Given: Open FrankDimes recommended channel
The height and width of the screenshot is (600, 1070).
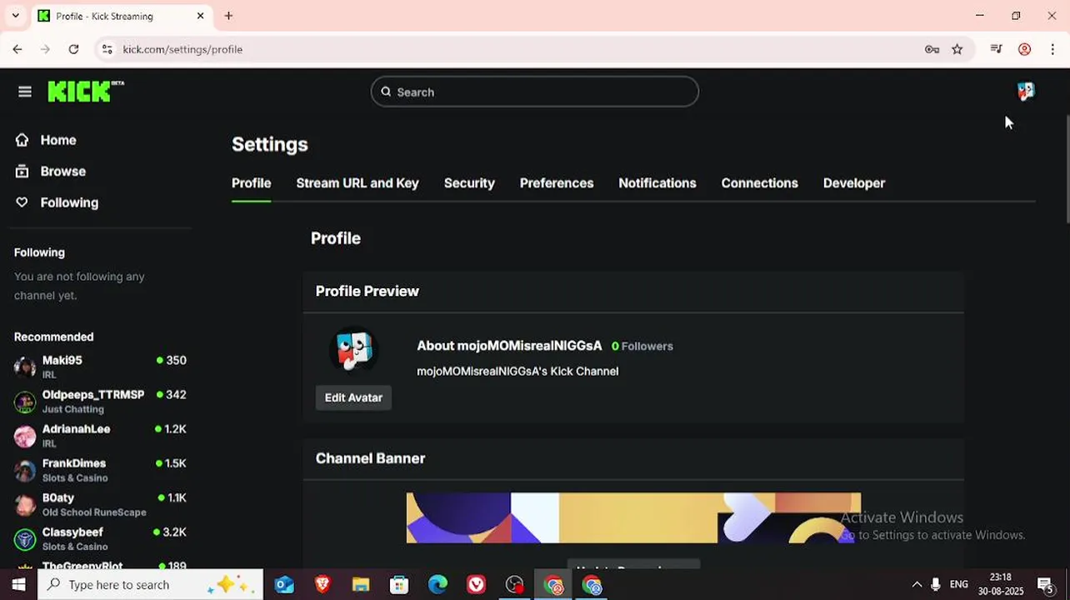Looking at the screenshot, I should coord(100,470).
